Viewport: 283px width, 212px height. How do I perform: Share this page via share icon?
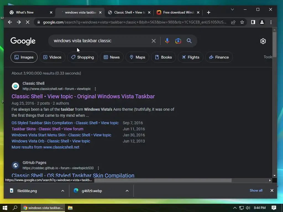(233, 22)
